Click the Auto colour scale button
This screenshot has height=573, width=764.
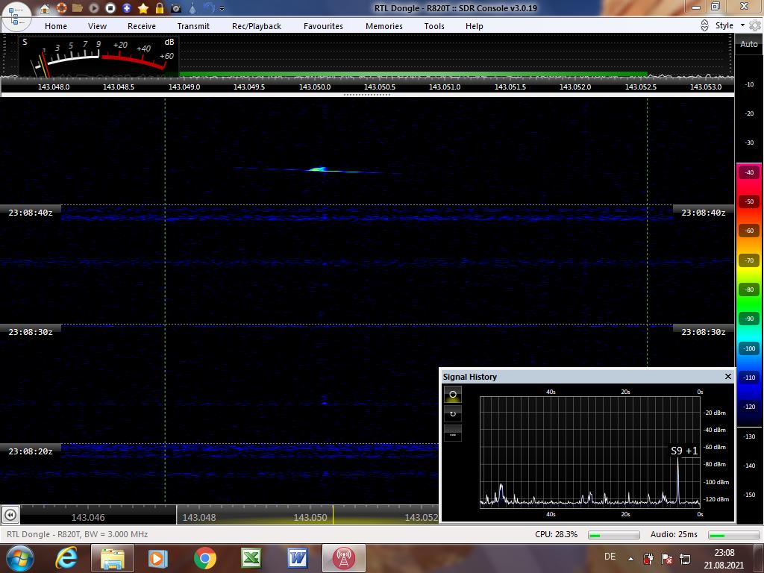749,44
